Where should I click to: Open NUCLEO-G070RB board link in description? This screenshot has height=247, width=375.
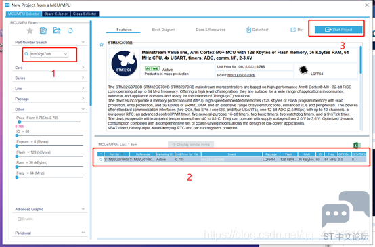[x=241, y=75]
